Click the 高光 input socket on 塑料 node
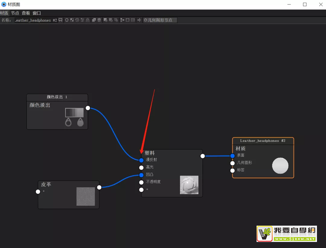The width and height of the screenshot is (326, 248). pos(141,168)
